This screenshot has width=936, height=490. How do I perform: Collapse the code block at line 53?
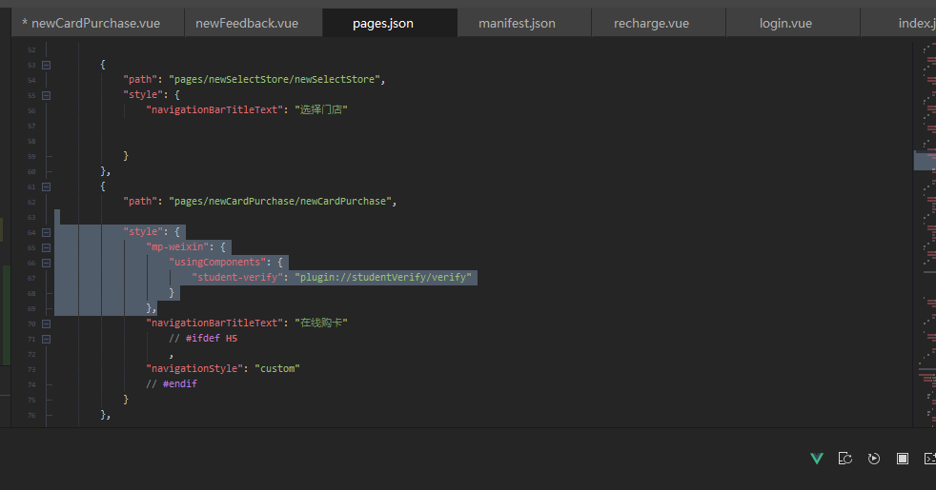pyautogui.click(x=46, y=65)
